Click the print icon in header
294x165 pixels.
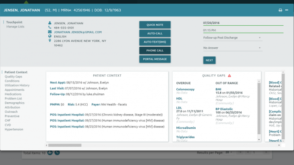tap(280, 10)
